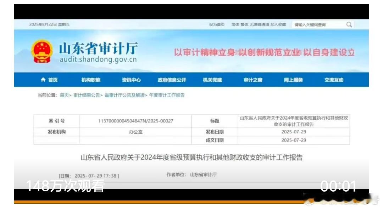Viewport: 383px width, 209px height.
Task: Click the 山东省审计厅 site title
Action: [99, 48]
